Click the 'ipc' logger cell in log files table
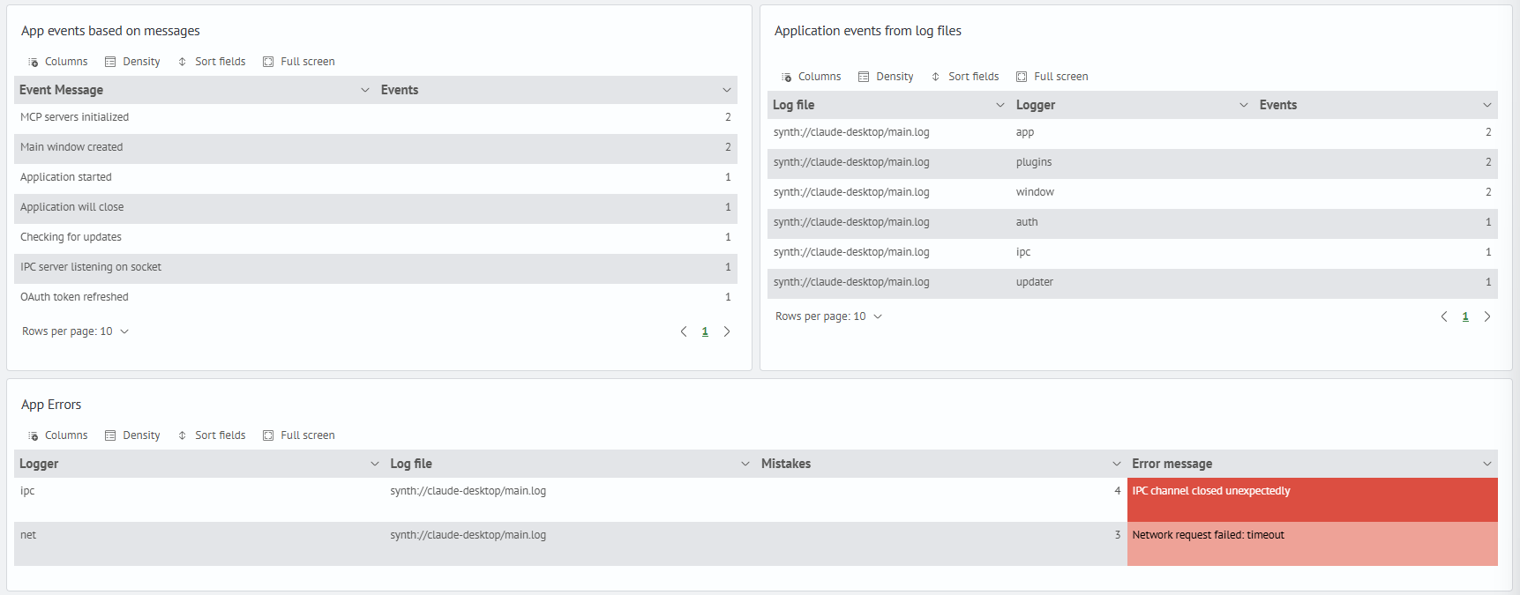Screen dimensions: 1520x595 [1133, 252]
